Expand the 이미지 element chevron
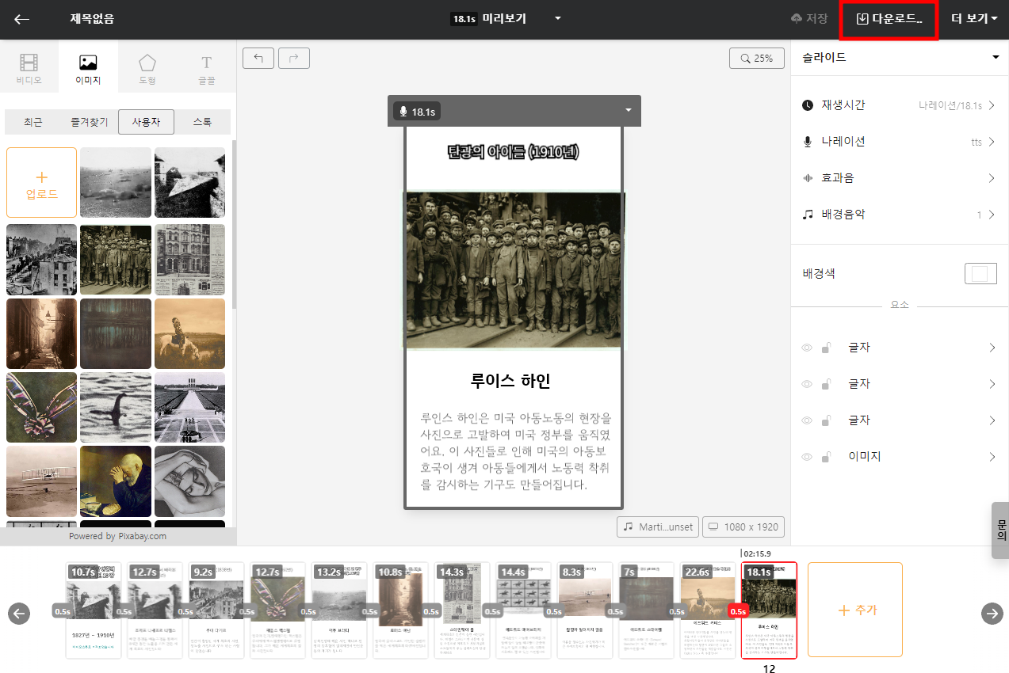Image resolution: width=1009 pixels, height=673 pixels. [x=992, y=457]
